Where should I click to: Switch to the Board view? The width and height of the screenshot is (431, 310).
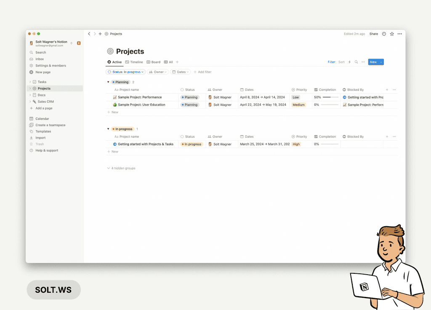pos(153,62)
